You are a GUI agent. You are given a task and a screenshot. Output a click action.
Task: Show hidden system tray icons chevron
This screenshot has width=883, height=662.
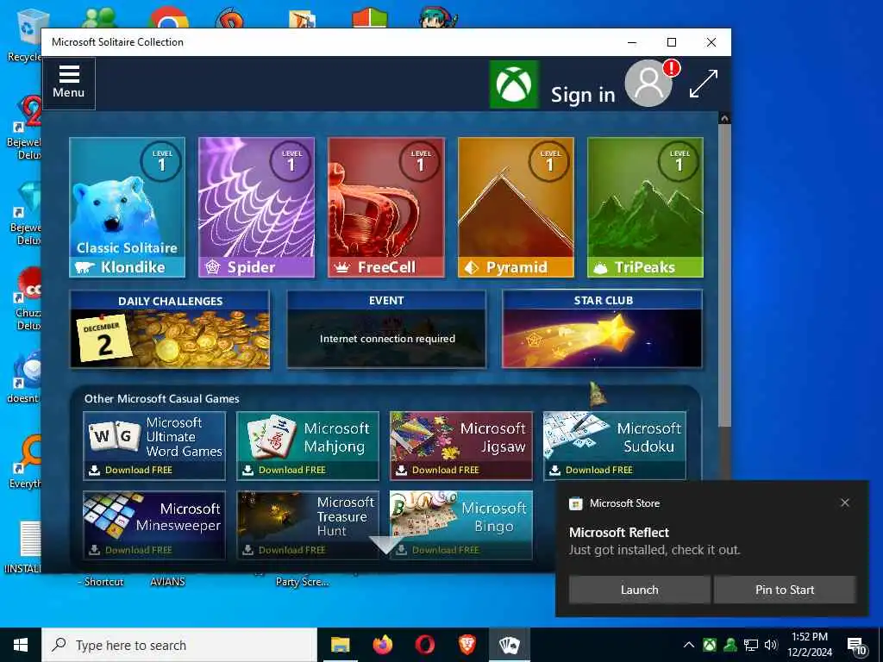689,645
